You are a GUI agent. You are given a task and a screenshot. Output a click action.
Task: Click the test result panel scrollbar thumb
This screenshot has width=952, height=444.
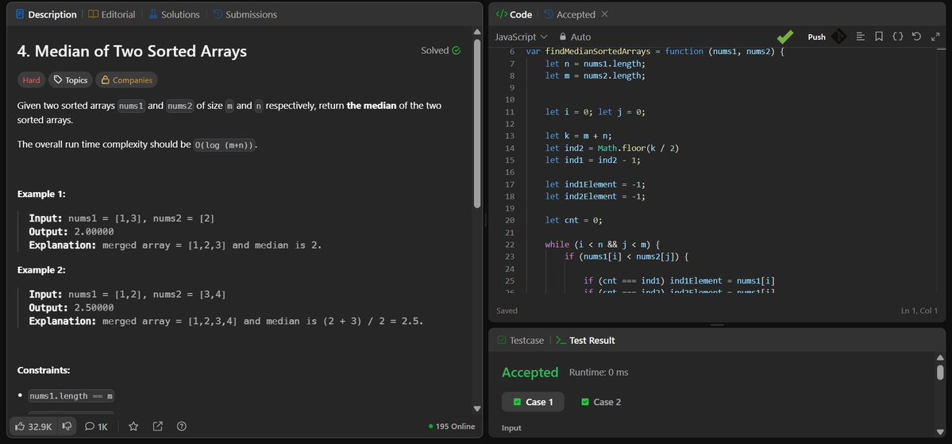(x=940, y=372)
